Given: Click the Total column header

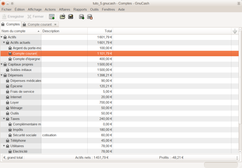Looking at the screenshot, I should [100, 31].
